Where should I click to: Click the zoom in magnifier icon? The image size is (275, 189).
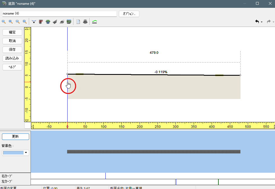[11, 22]
